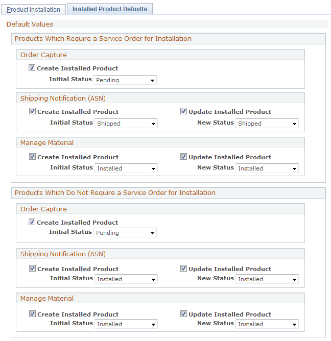Uncheck Create Installed Product in second Order Capture
This screenshot has height=341, width=331.
click(x=32, y=222)
